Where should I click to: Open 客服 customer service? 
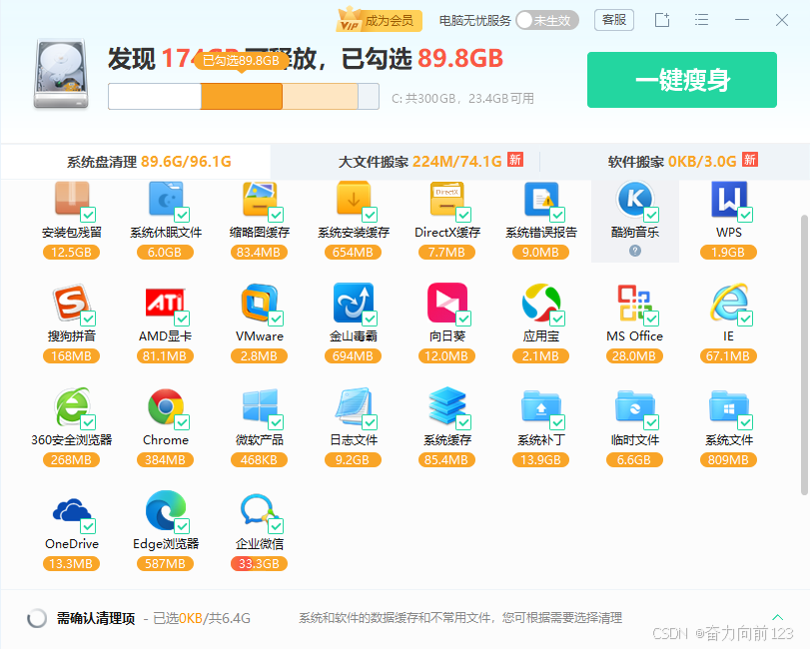(x=613, y=20)
